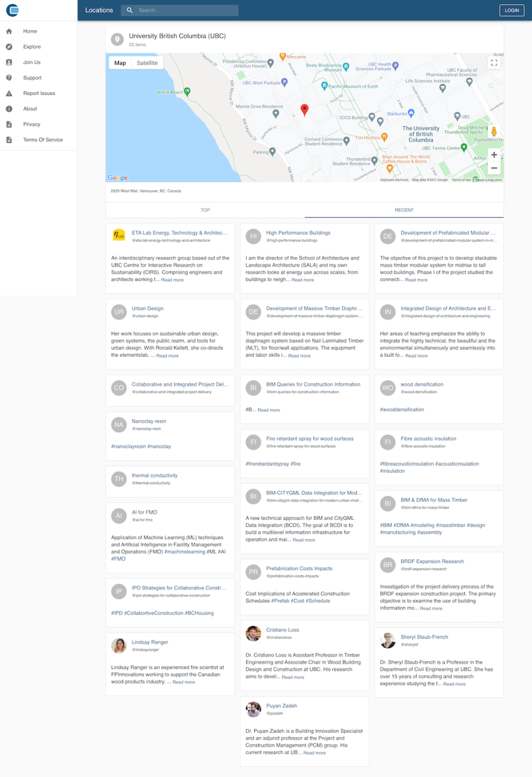Open thermal conductivity title link
The height and width of the screenshot is (777, 532).
155,475
